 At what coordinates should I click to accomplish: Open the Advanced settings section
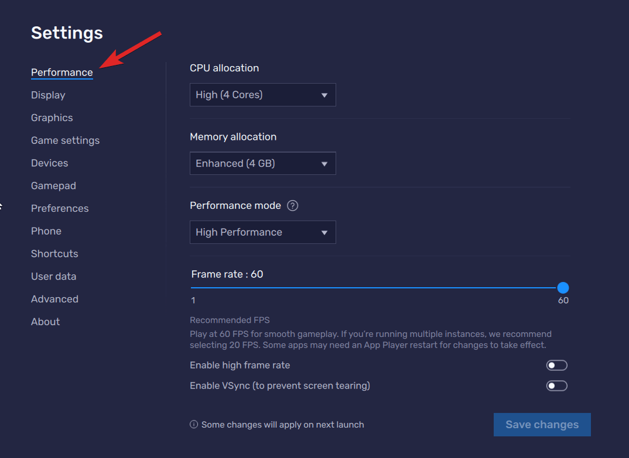click(54, 299)
